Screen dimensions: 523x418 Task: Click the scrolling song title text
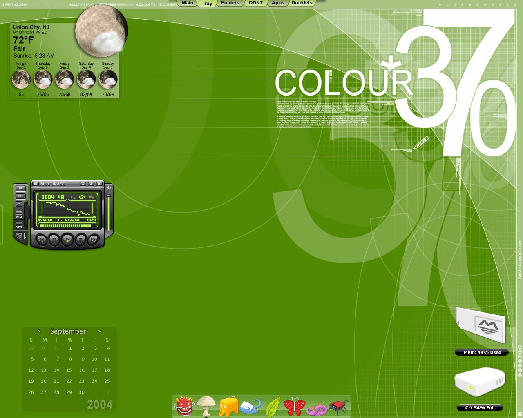67,220
